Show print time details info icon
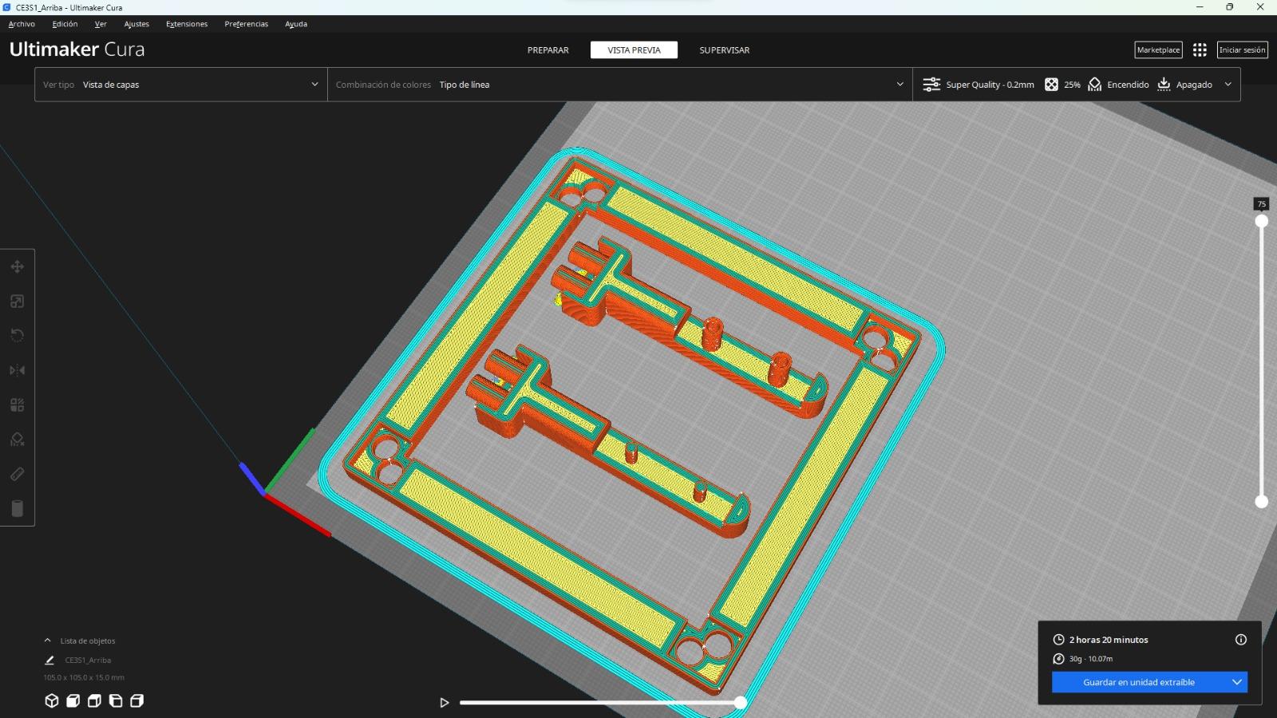Screen dimensions: 1277x718 coord(1241,639)
